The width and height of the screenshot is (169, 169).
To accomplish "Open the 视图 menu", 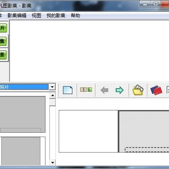I will tap(36, 15).
